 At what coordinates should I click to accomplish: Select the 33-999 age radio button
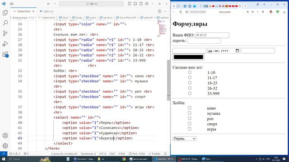(x=190, y=93)
